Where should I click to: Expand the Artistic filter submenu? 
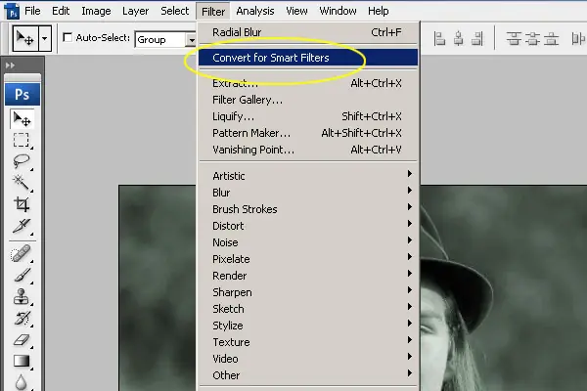(x=308, y=176)
